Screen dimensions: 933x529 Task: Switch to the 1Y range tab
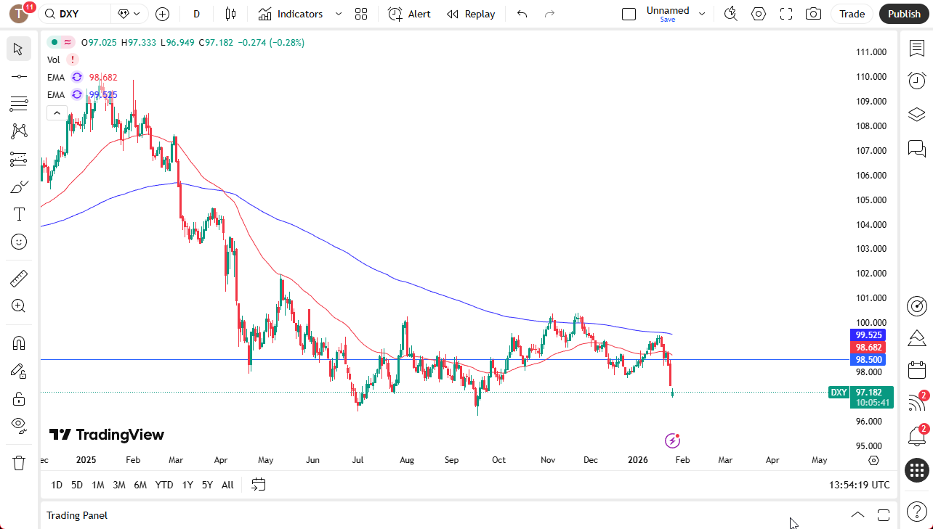pos(187,484)
